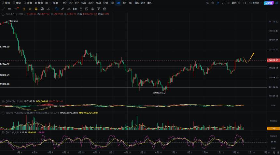Click the 显示 display button
The width and height of the screenshot is (280, 155).
point(234,3)
